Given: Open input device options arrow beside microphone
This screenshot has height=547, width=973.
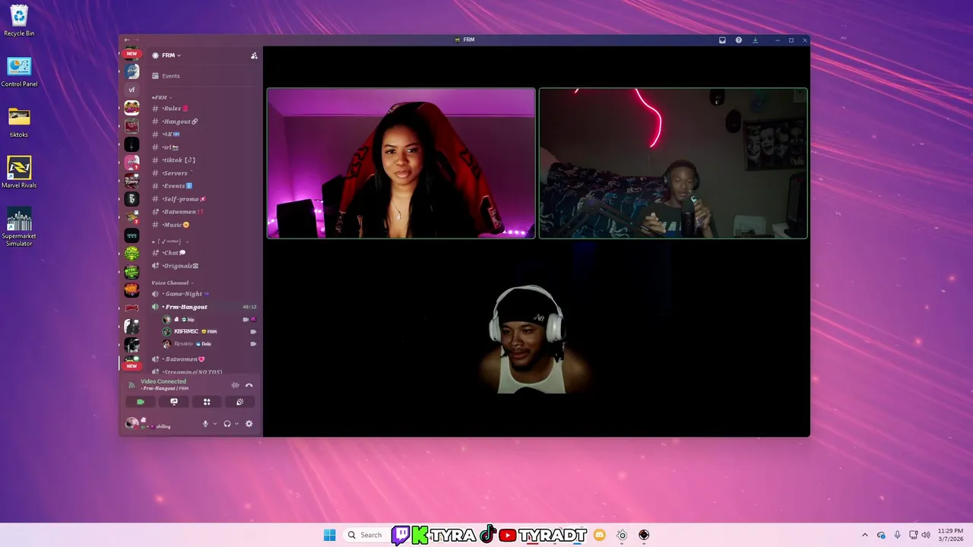Looking at the screenshot, I should 214,424.
